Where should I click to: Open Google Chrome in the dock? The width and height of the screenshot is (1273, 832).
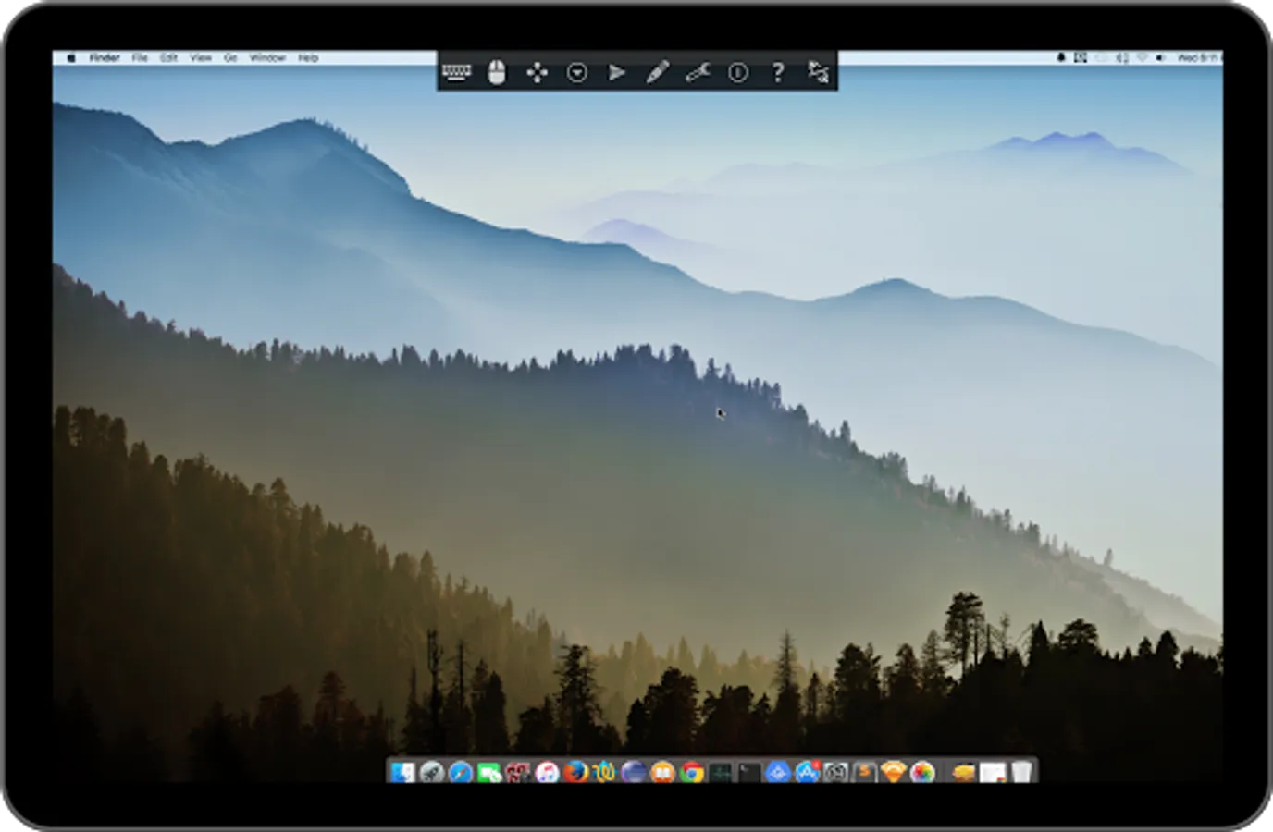pyautogui.click(x=692, y=772)
